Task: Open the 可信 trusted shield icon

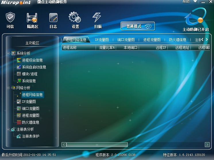Action: click(10, 17)
